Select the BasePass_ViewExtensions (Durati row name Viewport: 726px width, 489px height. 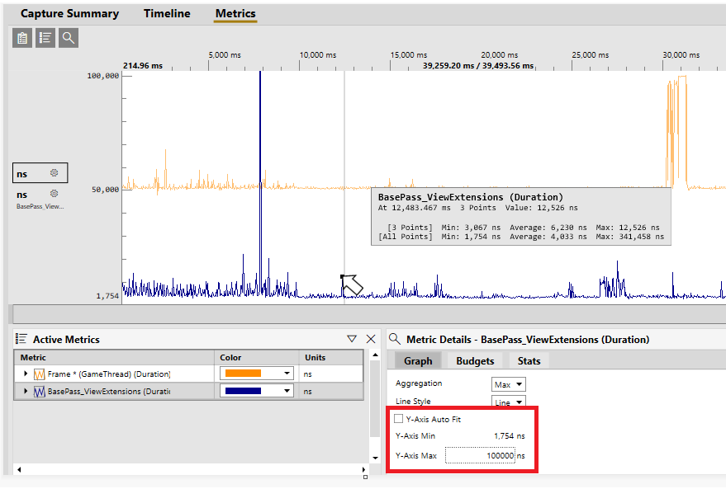pos(109,392)
